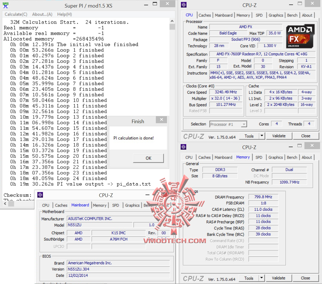Viewport: 322px width, 284px height.
Task: Click OK in the Finish dialog
Action: click(148, 158)
